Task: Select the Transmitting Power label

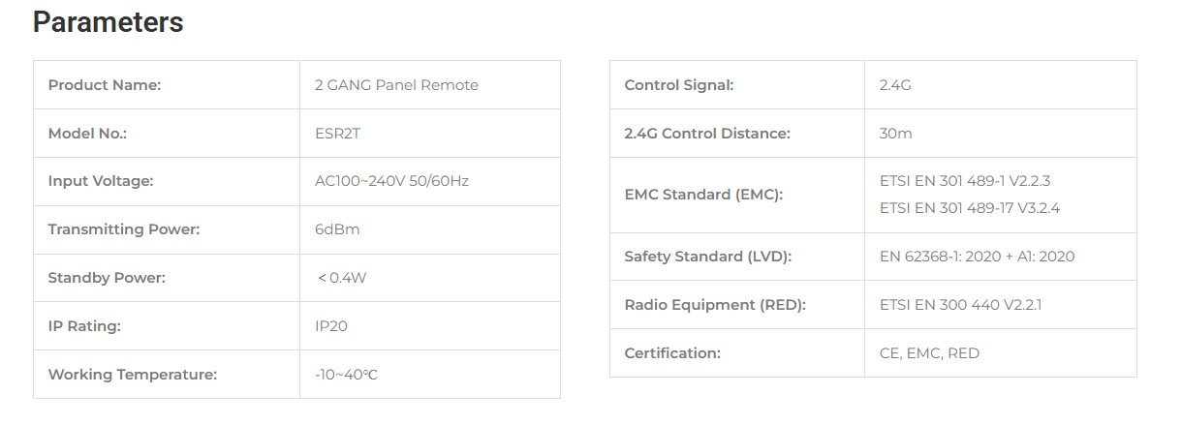Action: [123, 229]
